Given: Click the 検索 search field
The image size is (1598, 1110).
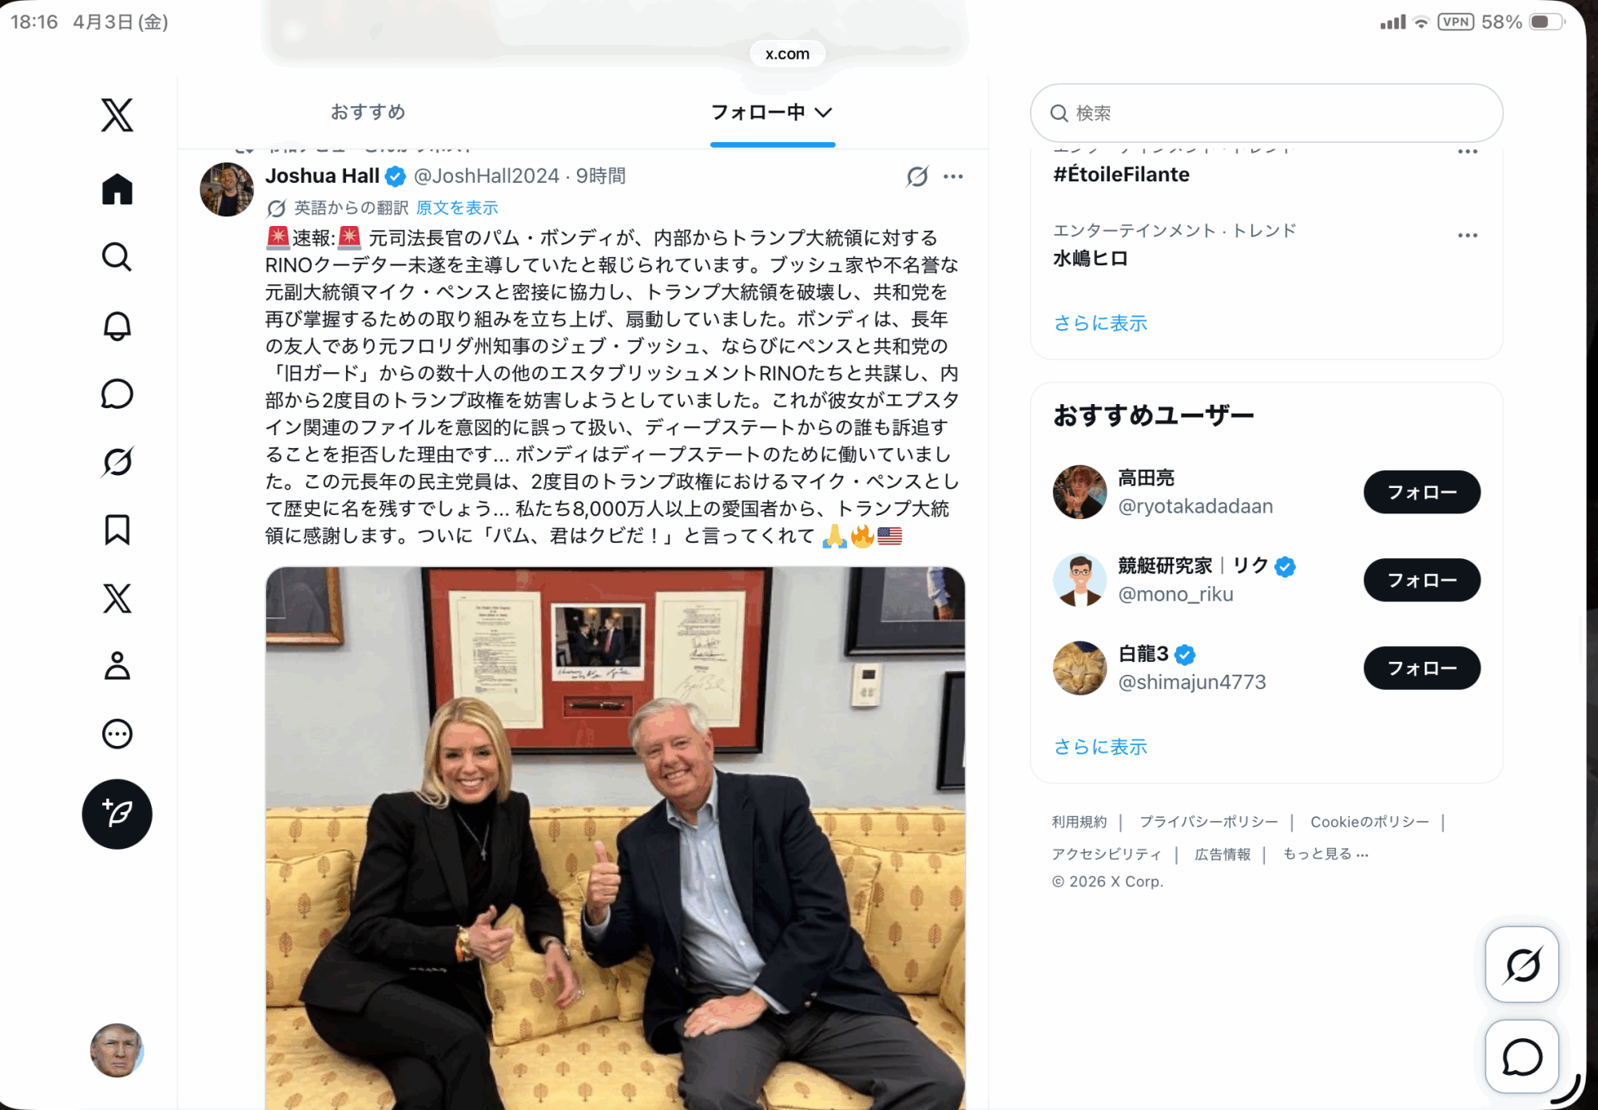Looking at the screenshot, I should [x=1266, y=113].
